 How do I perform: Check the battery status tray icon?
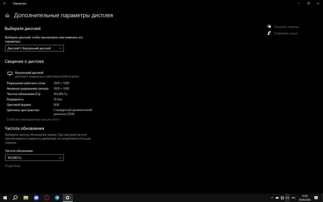[x=277, y=198]
